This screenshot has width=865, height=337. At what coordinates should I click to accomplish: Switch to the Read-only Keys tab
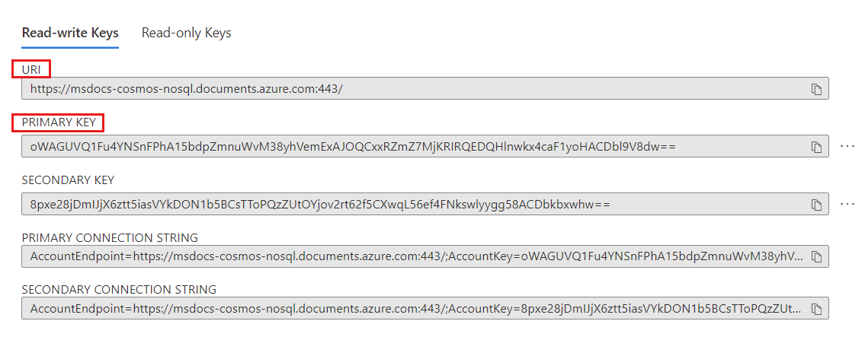pos(186,33)
